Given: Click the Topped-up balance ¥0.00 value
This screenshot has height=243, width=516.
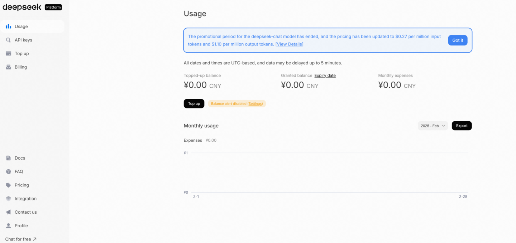Looking at the screenshot, I should click(x=202, y=85).
